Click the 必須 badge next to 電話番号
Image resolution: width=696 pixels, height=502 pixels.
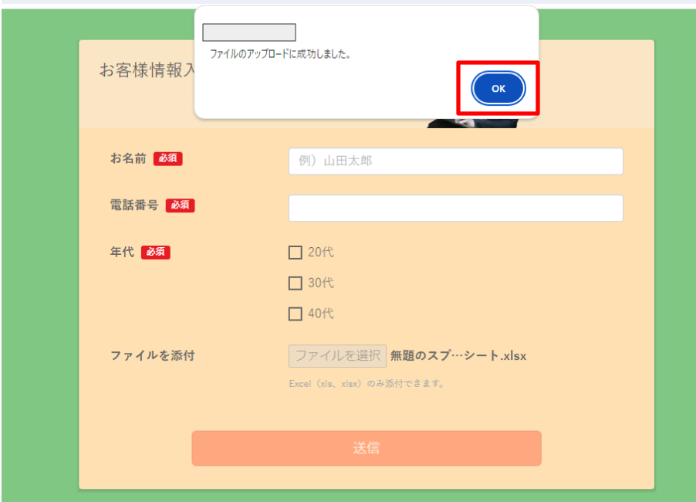click(x=181, y=205)
